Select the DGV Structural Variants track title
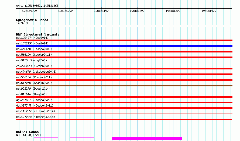This screenshot has height=141, width=240. [x=38, y=34]
